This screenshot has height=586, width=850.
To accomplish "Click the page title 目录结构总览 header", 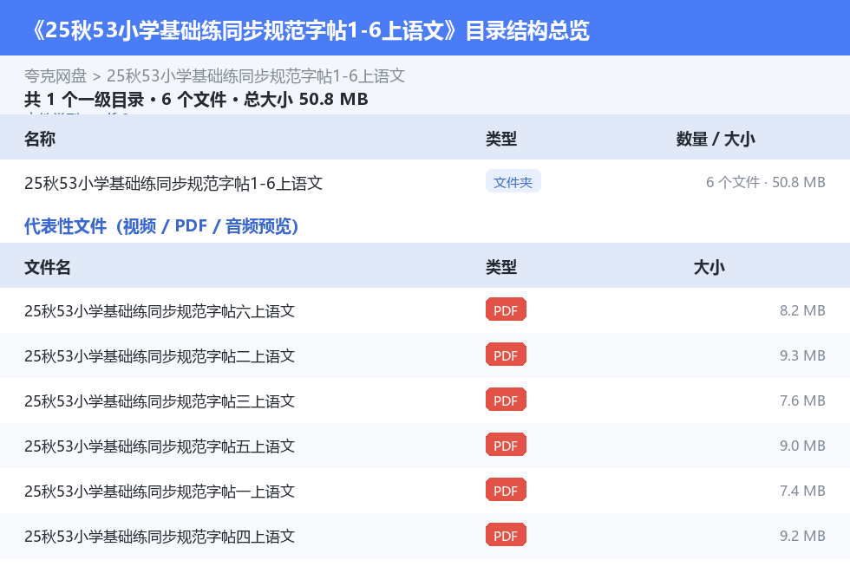I will 310,30.
